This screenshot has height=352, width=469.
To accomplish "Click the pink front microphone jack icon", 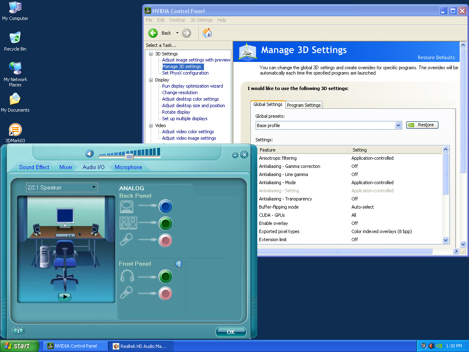I will pos(165,293).
